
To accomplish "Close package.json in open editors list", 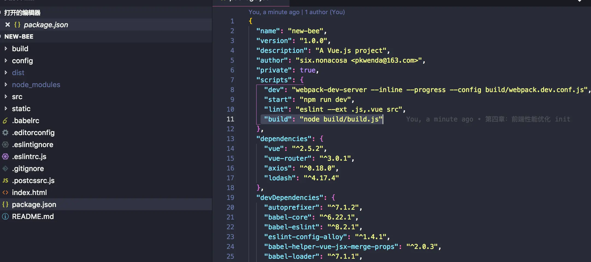I will point(8,25).
